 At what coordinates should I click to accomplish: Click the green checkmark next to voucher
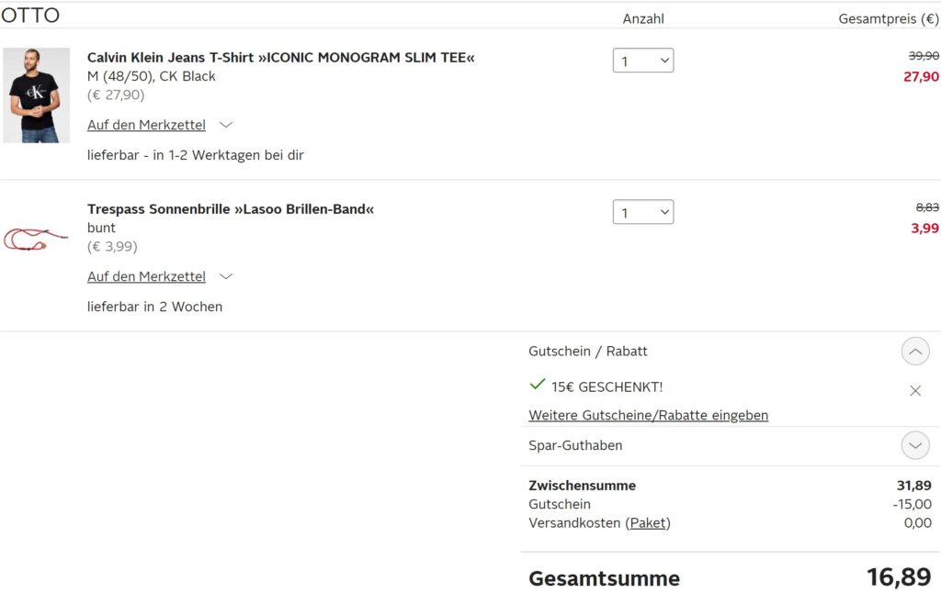pos(537,385)
